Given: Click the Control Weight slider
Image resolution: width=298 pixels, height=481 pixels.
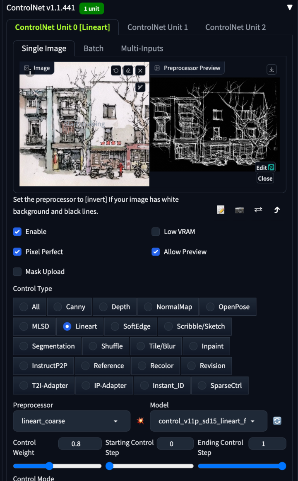Looking at the screenshot, I should (57, 466).
